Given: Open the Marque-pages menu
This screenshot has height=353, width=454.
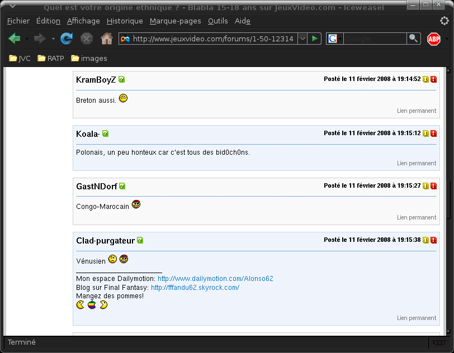Looking at the screenshot, I should pos(175,21).
